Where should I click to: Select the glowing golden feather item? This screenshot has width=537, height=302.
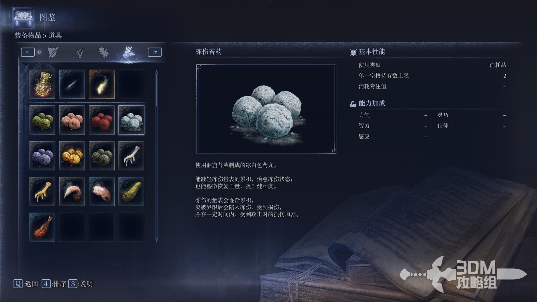pyautogui.click(x=102, y=84)
